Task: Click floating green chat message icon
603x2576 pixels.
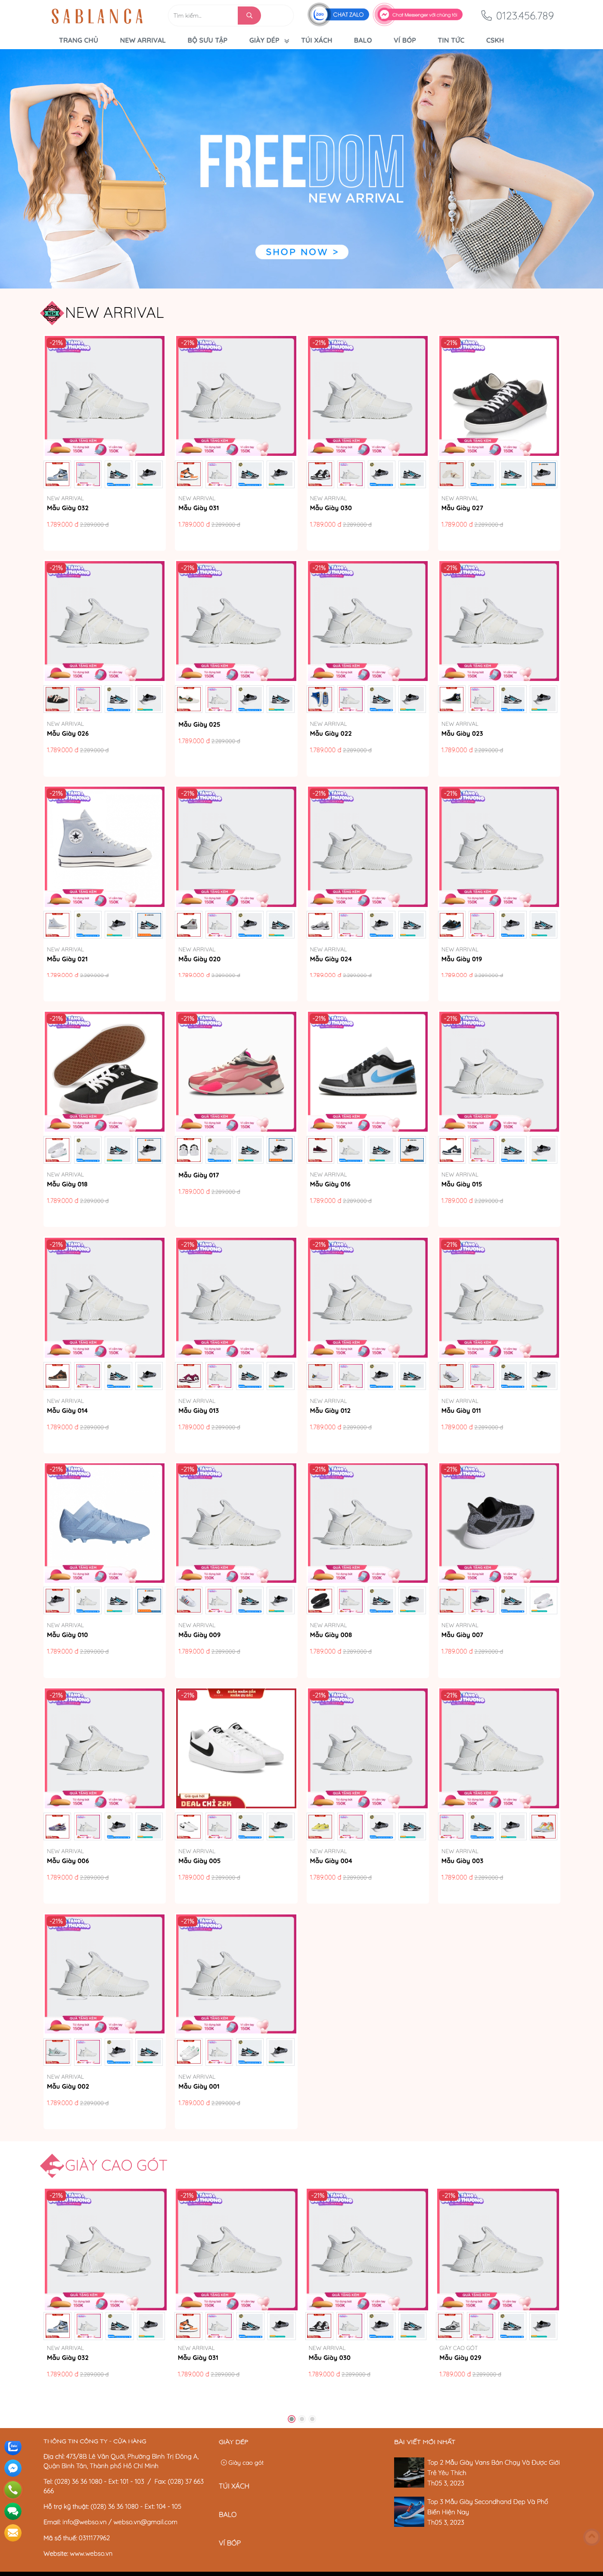Action: 13,2511
